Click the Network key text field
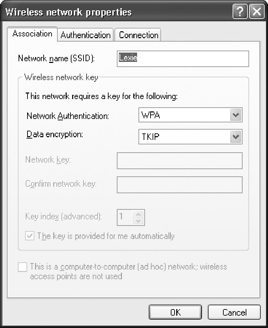Image resolution: width=268 pixels, height=328 pixels. [x=180, y=161]
